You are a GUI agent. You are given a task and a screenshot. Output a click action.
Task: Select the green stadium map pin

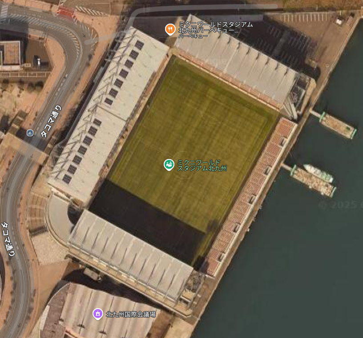coord(169,165)
